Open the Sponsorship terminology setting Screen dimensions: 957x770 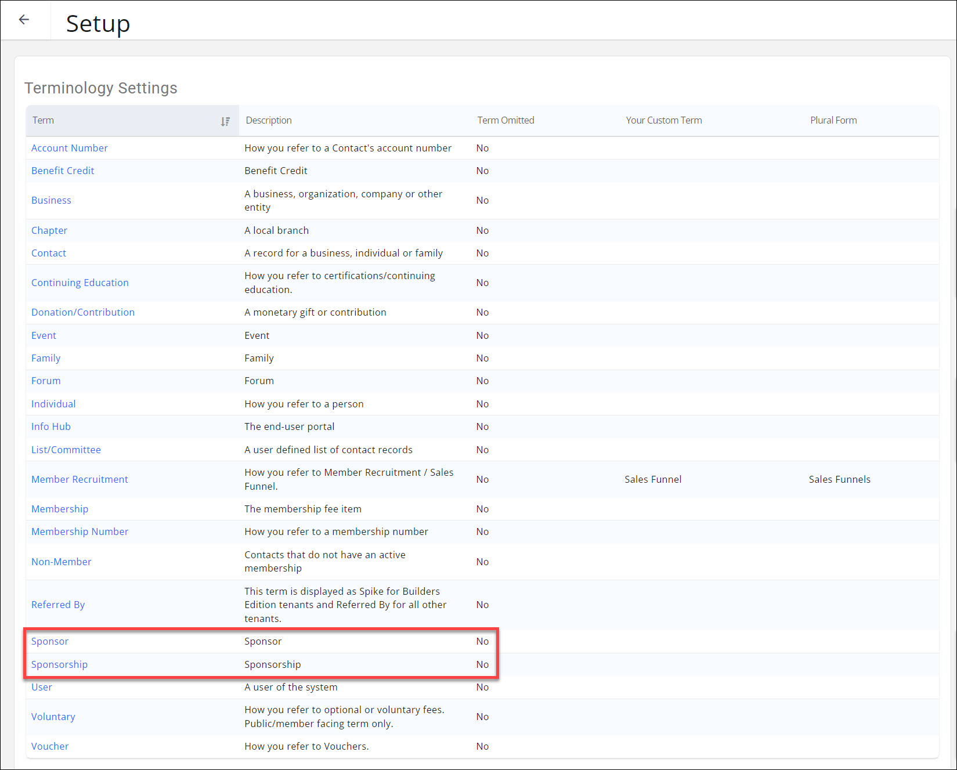pyautogui.click(x=59, y=664)
